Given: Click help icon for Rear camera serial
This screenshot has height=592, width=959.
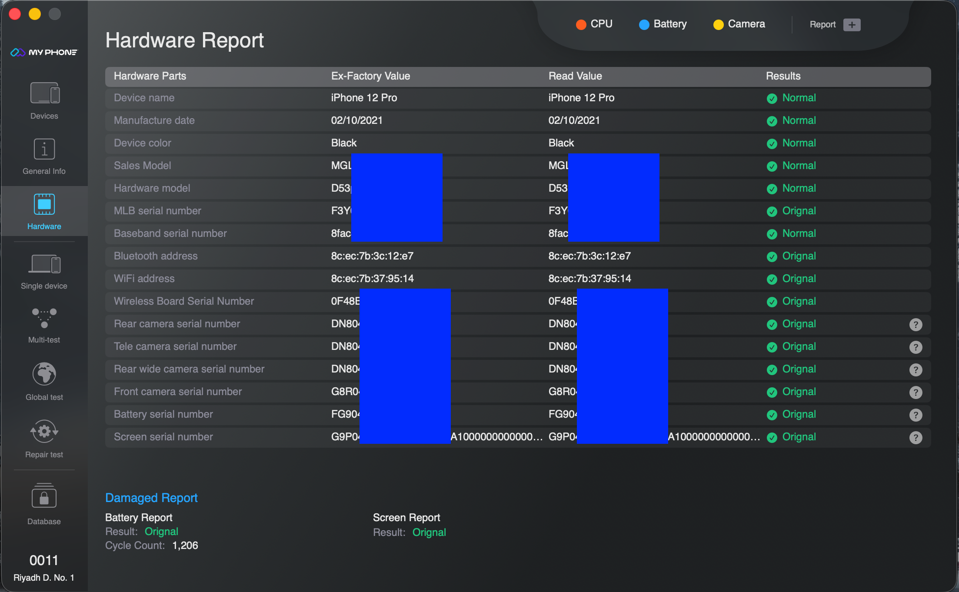Looking at the screenshot, I should (x=916, y=324).
